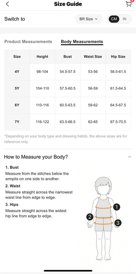This screenshot has width=136, height=274.
Task: Switch to Product Measurements tab
Action: click(x=28, y=41)
